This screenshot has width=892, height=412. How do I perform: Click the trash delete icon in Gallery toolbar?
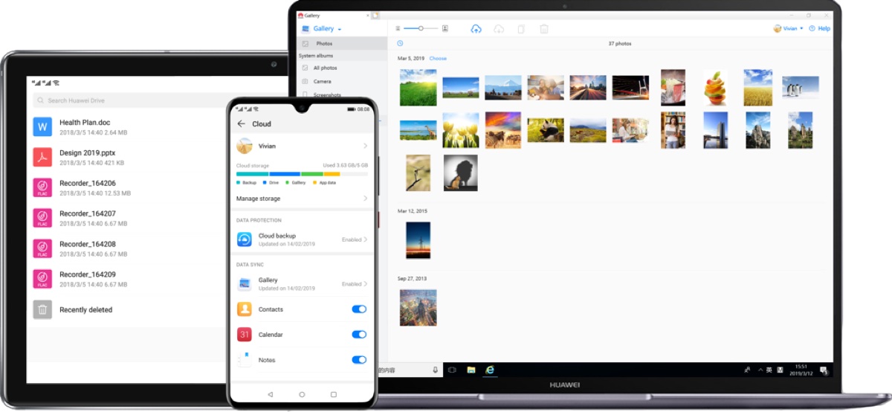click(x=544, y=28)
